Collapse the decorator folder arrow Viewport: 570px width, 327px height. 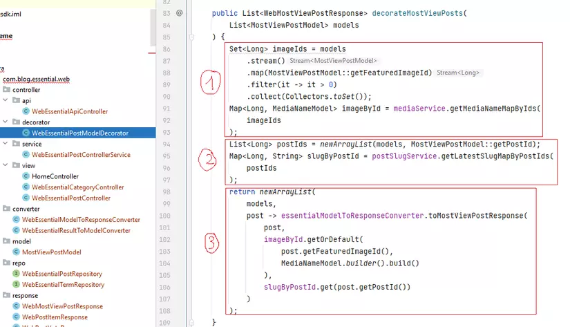tap(6, 122)
